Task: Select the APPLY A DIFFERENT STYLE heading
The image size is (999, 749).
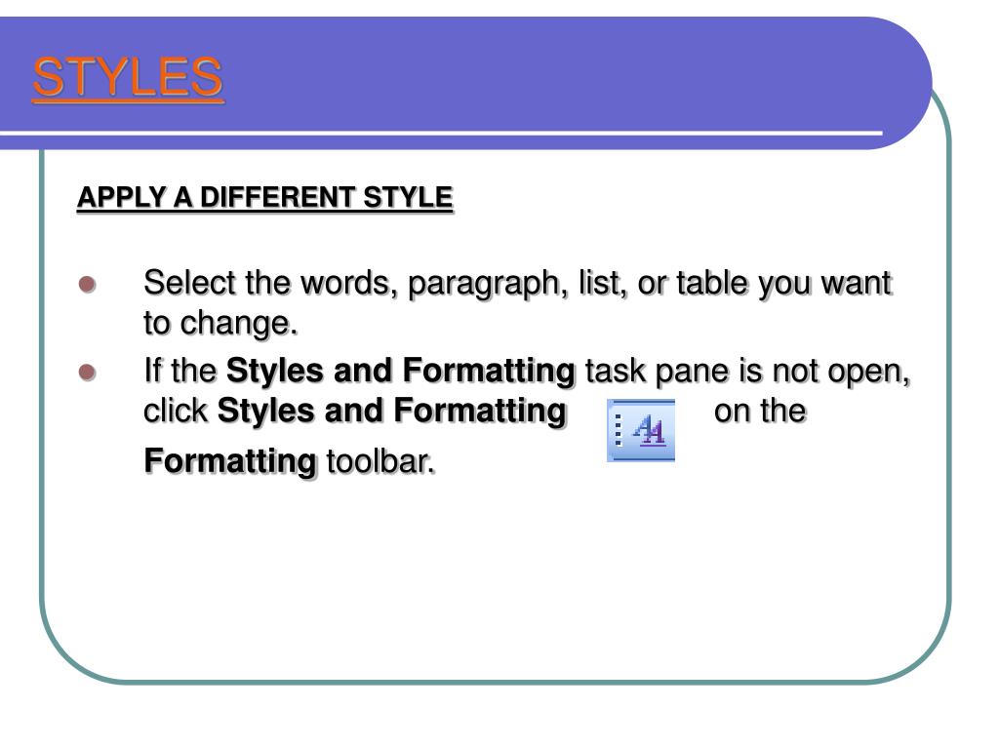Action: [x=265, y=197]
